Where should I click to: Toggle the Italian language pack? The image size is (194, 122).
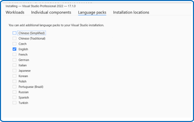pyautogui.click(x=14, y=65)
